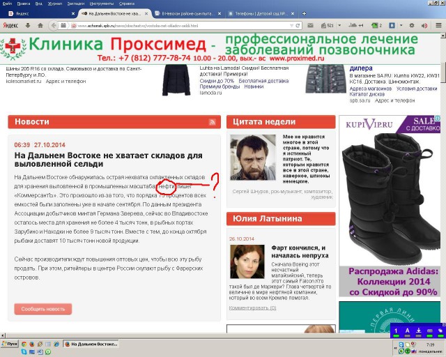The height and width of the screenshot is (357, 446).
Task: Open the Адреса магазинов link
Action: (371, 89)
